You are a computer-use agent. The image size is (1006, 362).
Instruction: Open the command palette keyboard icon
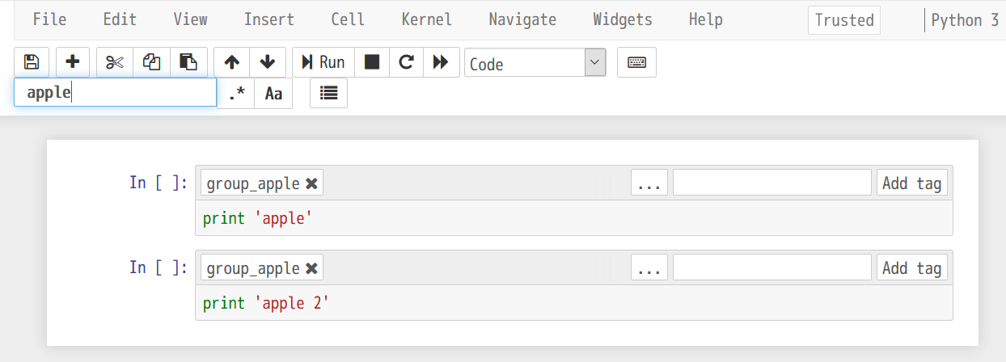pyautogui.click(x=636, y=62)
